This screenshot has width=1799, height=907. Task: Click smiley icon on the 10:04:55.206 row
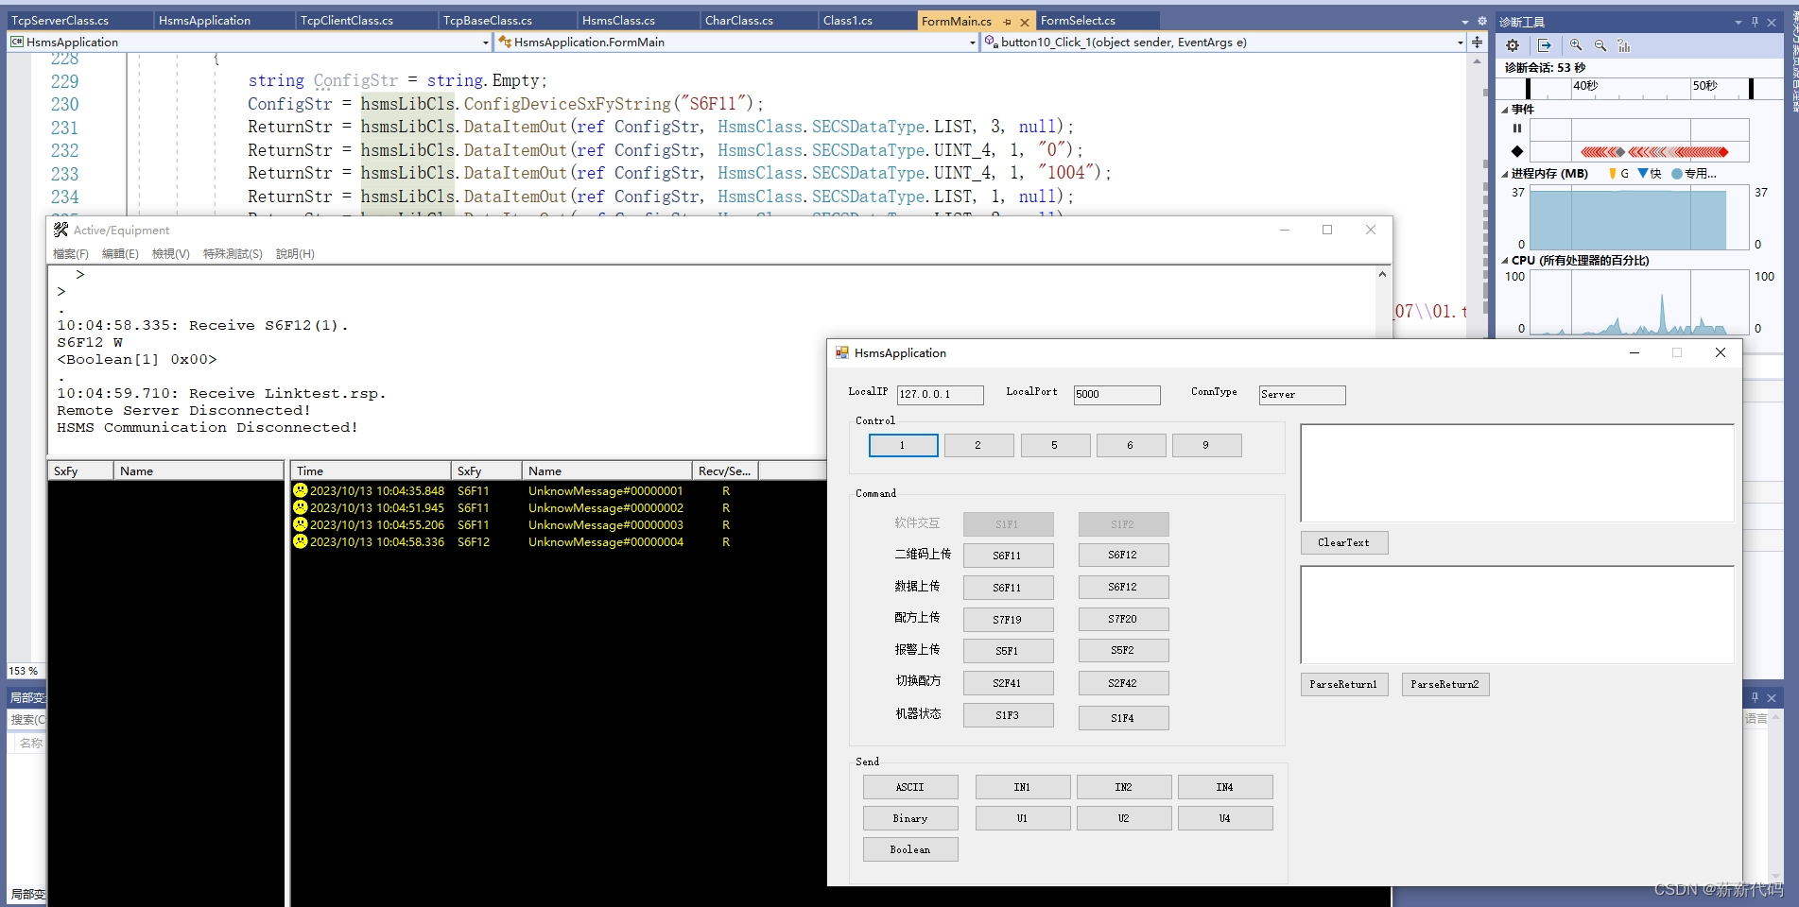[301, 524]
